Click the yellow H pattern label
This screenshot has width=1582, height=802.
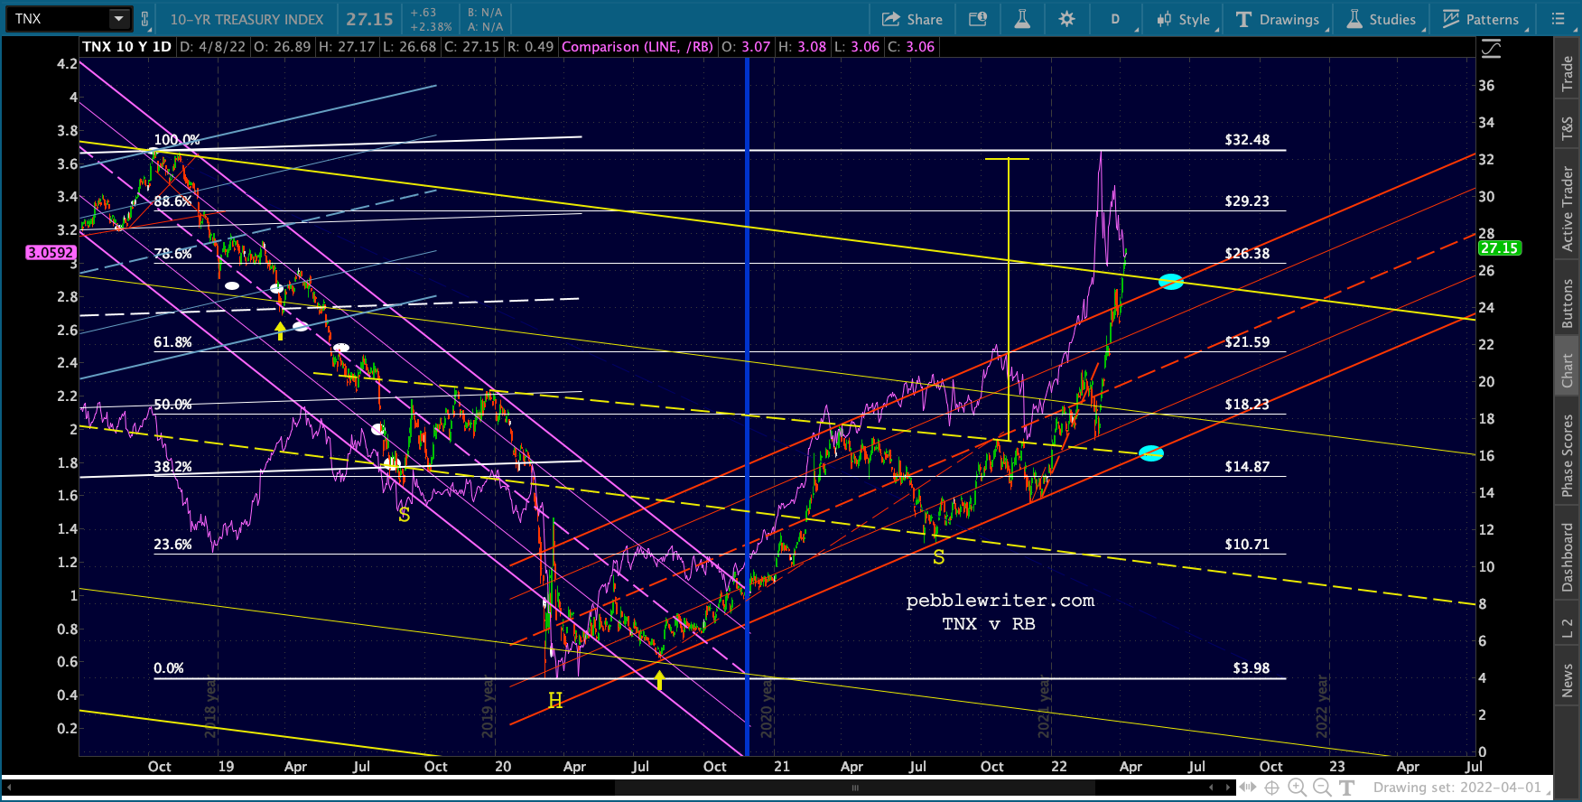(x=555, y=700)
